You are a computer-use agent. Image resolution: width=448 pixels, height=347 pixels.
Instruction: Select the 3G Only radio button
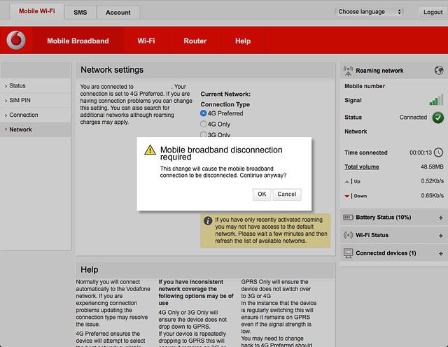tap(203, 134)
